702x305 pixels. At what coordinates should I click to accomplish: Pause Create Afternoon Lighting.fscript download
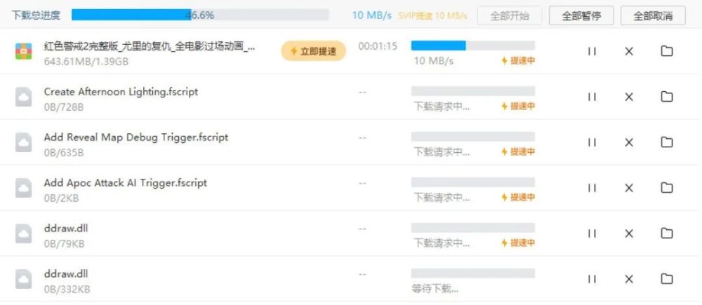[x=592, y=97]
